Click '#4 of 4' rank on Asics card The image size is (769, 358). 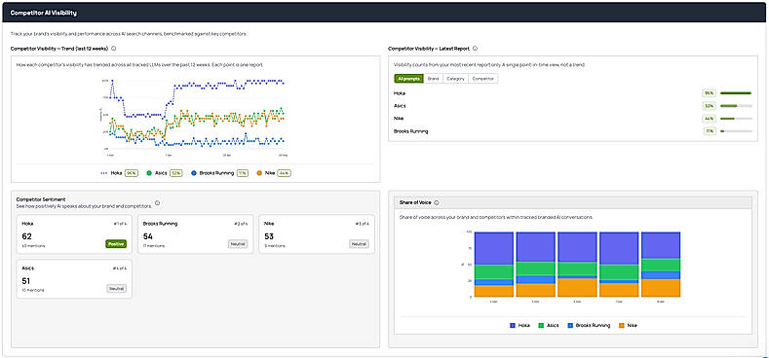coord(120,268)
